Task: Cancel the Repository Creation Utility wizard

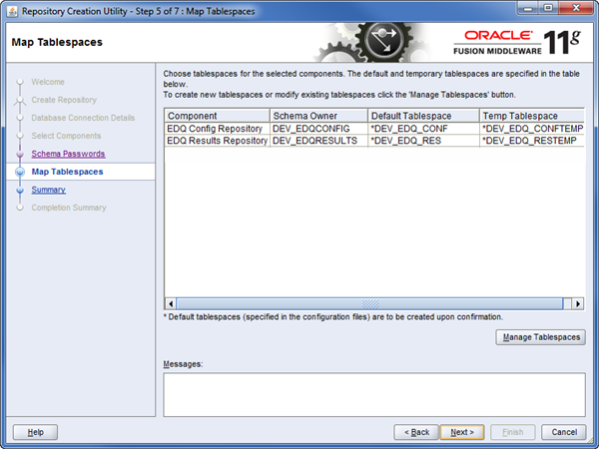Action: point(564,432)
